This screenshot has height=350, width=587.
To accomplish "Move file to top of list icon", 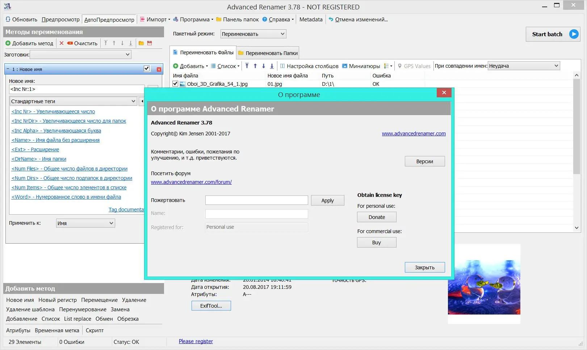I will [247, 66].
